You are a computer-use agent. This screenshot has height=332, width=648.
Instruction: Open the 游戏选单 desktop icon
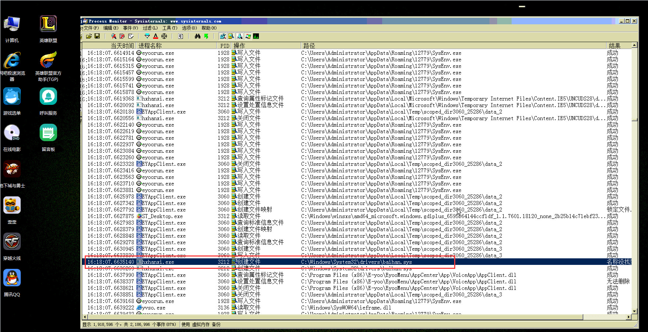(x=12, y=102)
